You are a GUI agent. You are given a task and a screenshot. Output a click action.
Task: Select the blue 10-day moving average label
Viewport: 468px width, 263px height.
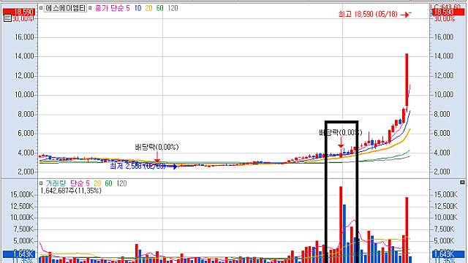pos(137,8)
